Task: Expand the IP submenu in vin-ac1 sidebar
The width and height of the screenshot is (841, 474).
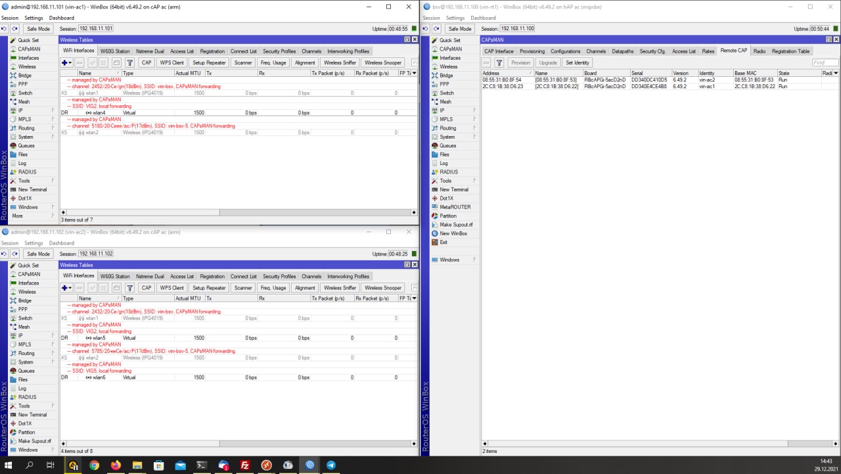Action: click(53, 110)
